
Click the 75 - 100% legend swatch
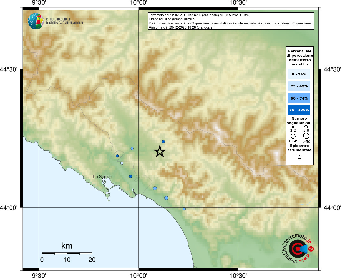(x=299, y=110)
